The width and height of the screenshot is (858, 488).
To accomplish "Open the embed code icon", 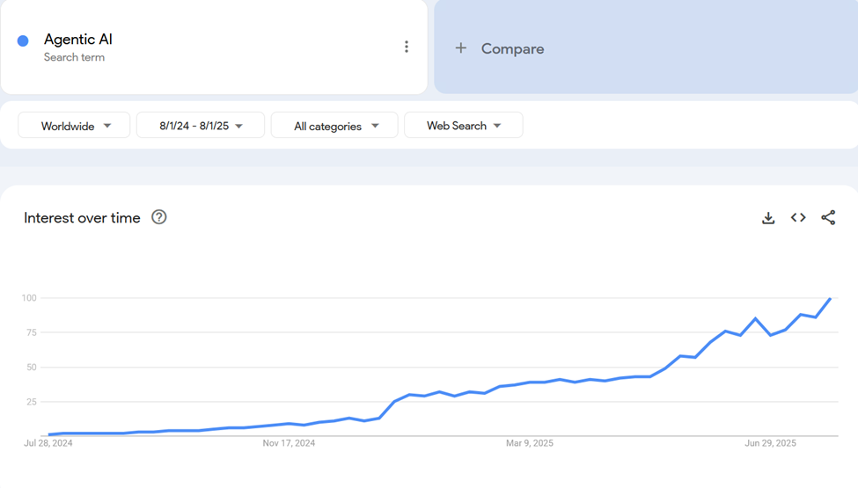I will [798, 218].
